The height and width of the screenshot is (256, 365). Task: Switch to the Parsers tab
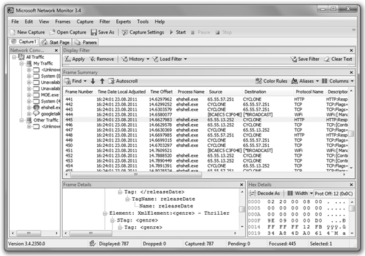(85, 42)
